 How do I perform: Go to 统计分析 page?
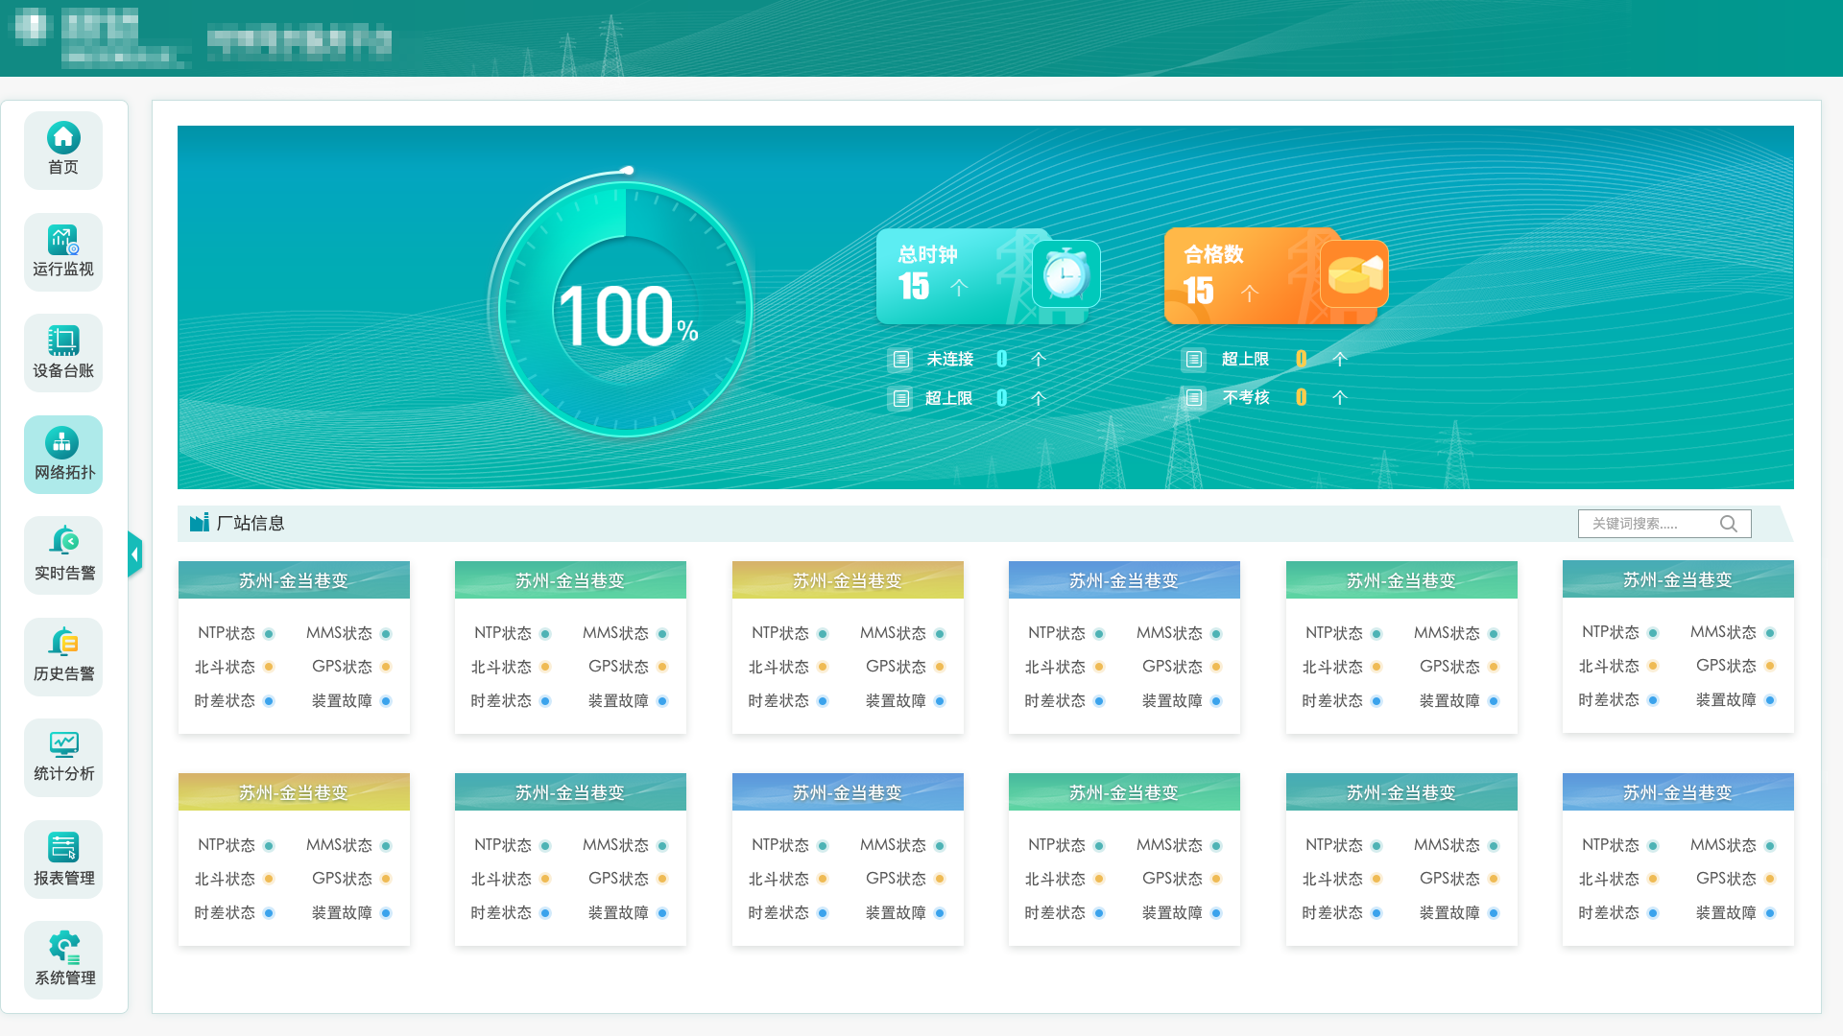(63, 758)
